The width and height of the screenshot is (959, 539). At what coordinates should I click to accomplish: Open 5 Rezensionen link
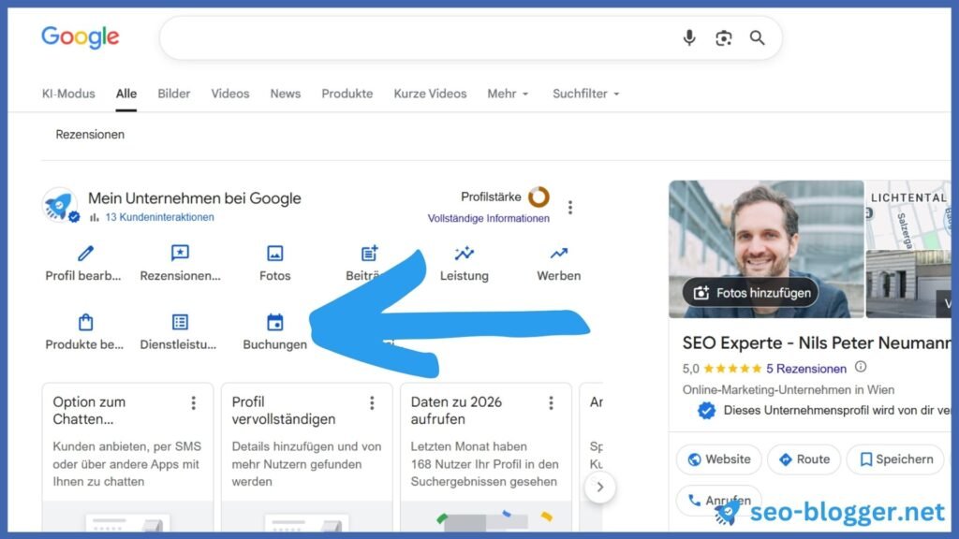click(x=806, y=369)
